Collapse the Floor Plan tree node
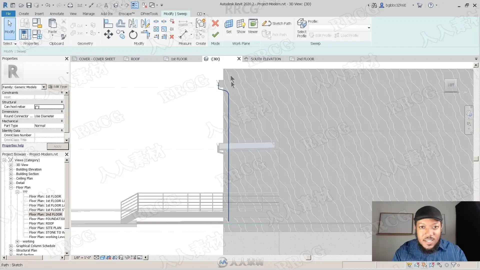 11,187
